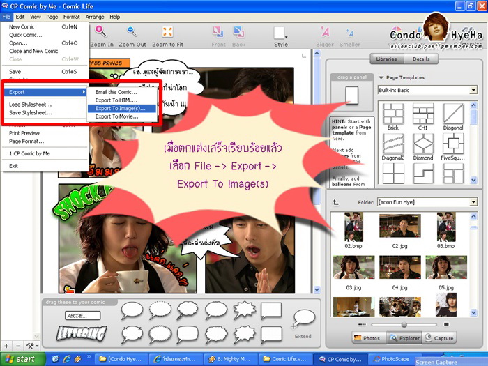
Task: Click the add page plus button
Action: pyautogui.click(x=6, y=346)
